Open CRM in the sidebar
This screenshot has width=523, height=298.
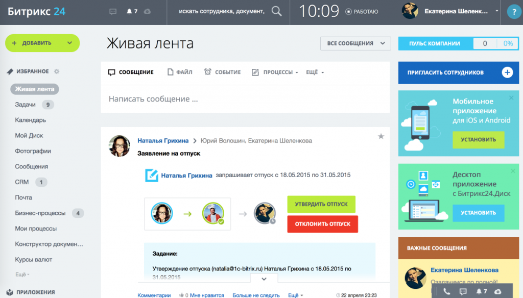[x=21, y=182]
